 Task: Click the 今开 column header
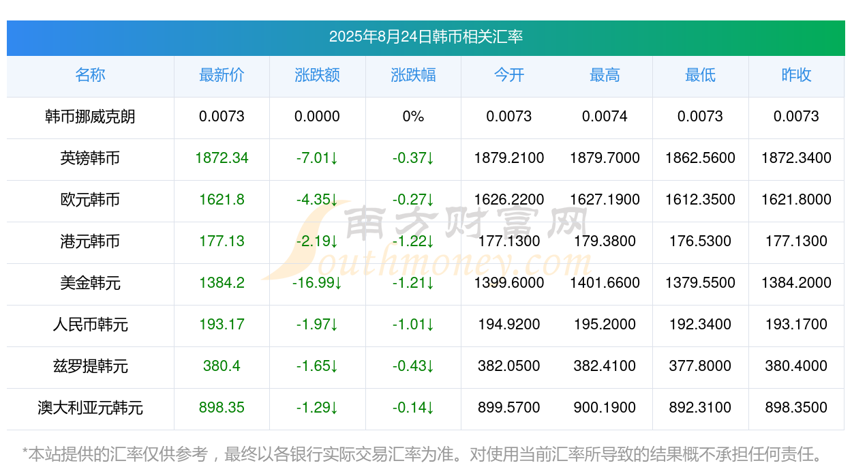[509, 75]
